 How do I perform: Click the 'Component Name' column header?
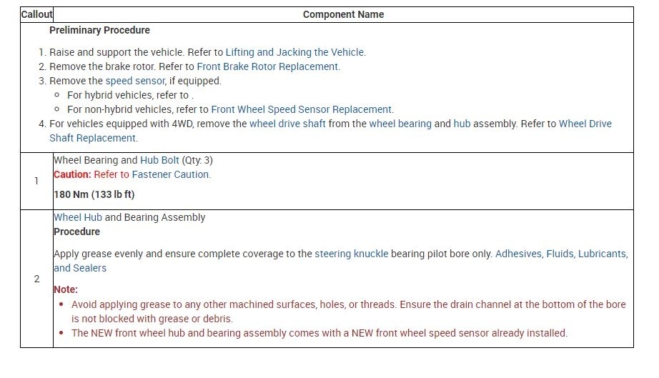[343, 14]
